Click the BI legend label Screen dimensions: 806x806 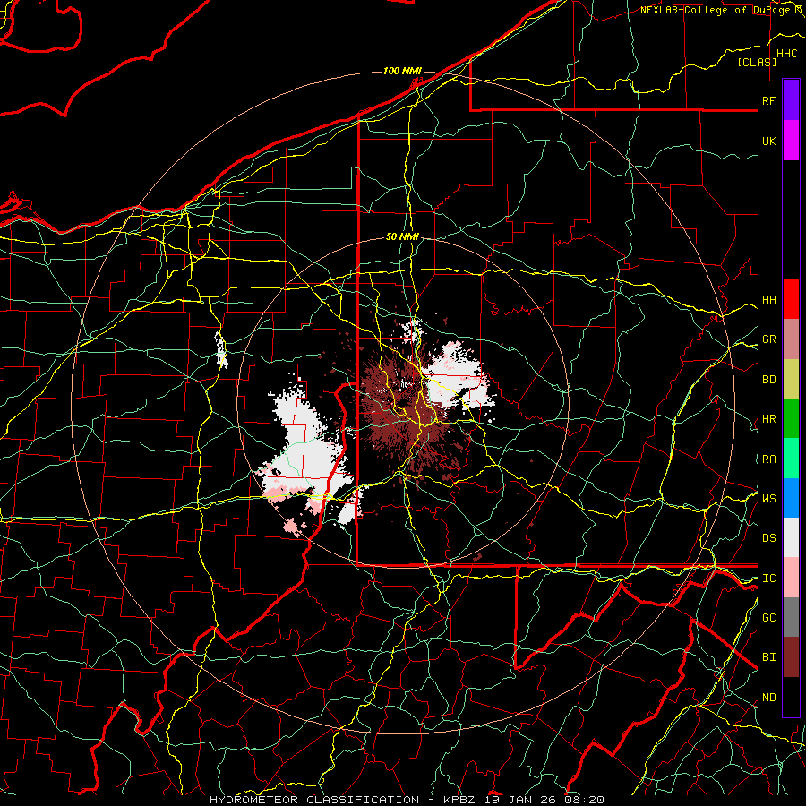[x=768, y=657]
